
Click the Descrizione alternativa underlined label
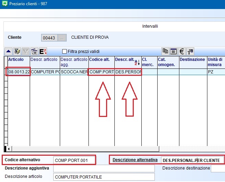click(135, 160)
